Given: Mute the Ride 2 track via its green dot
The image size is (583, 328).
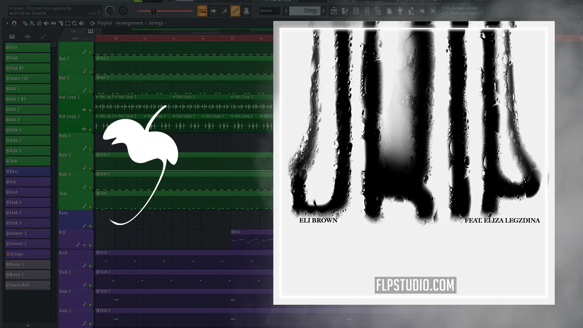Looking at the screenshot, I should click(x=90, y=168).
